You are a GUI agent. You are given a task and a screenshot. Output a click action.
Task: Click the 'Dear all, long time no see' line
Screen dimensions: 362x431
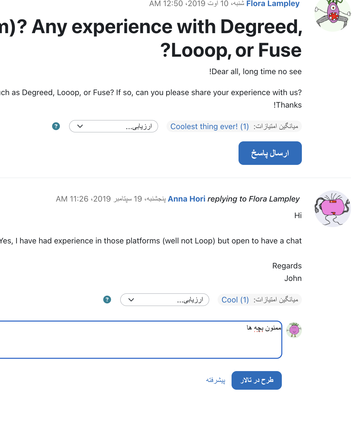255,72
